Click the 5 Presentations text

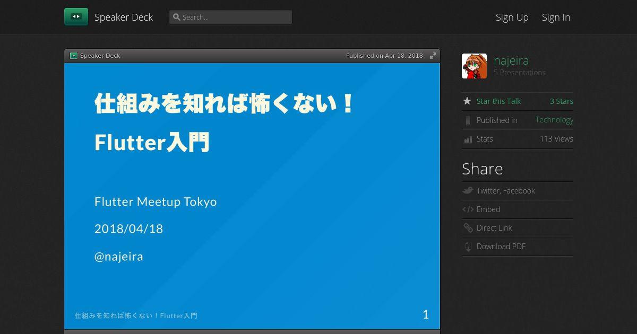click(520, 73)
